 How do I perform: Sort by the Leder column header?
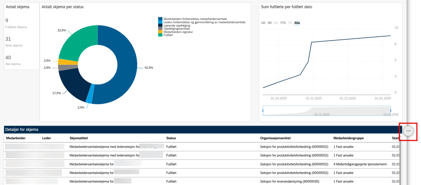point(46,138)
